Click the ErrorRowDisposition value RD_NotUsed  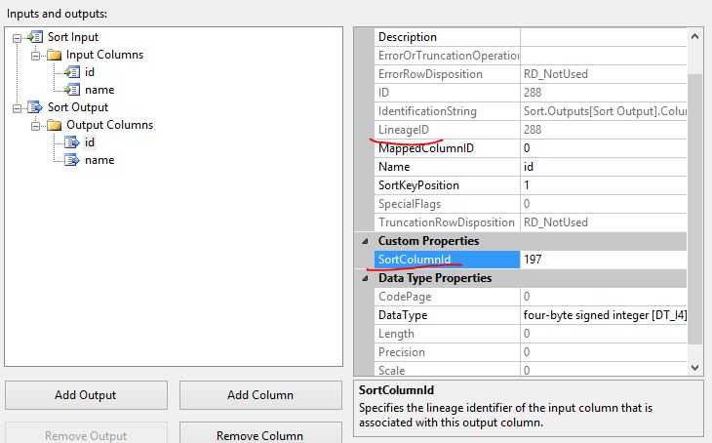tap(555, 74)
